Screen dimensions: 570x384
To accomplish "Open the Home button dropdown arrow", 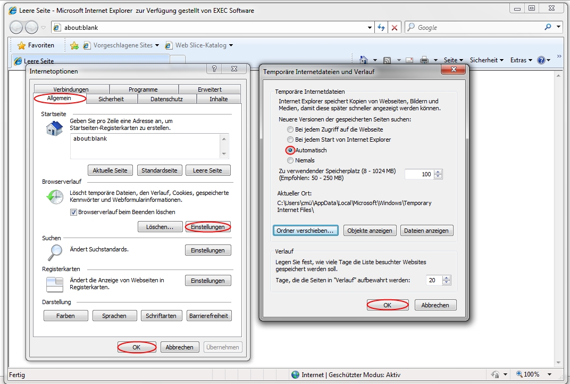I will tap(375, 60).
